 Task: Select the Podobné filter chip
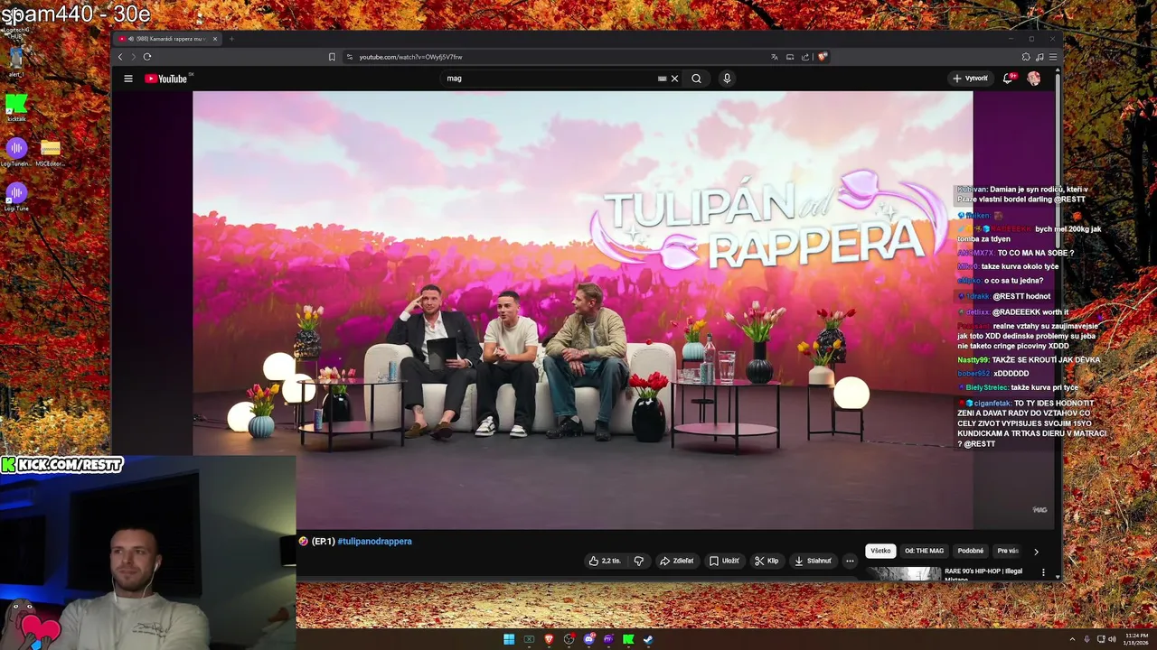click(x=971, y=551)
